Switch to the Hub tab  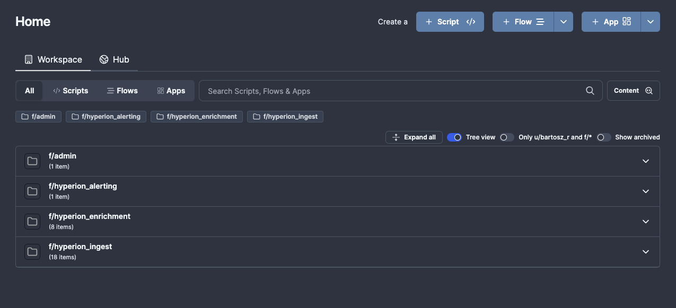coord(115,59)
